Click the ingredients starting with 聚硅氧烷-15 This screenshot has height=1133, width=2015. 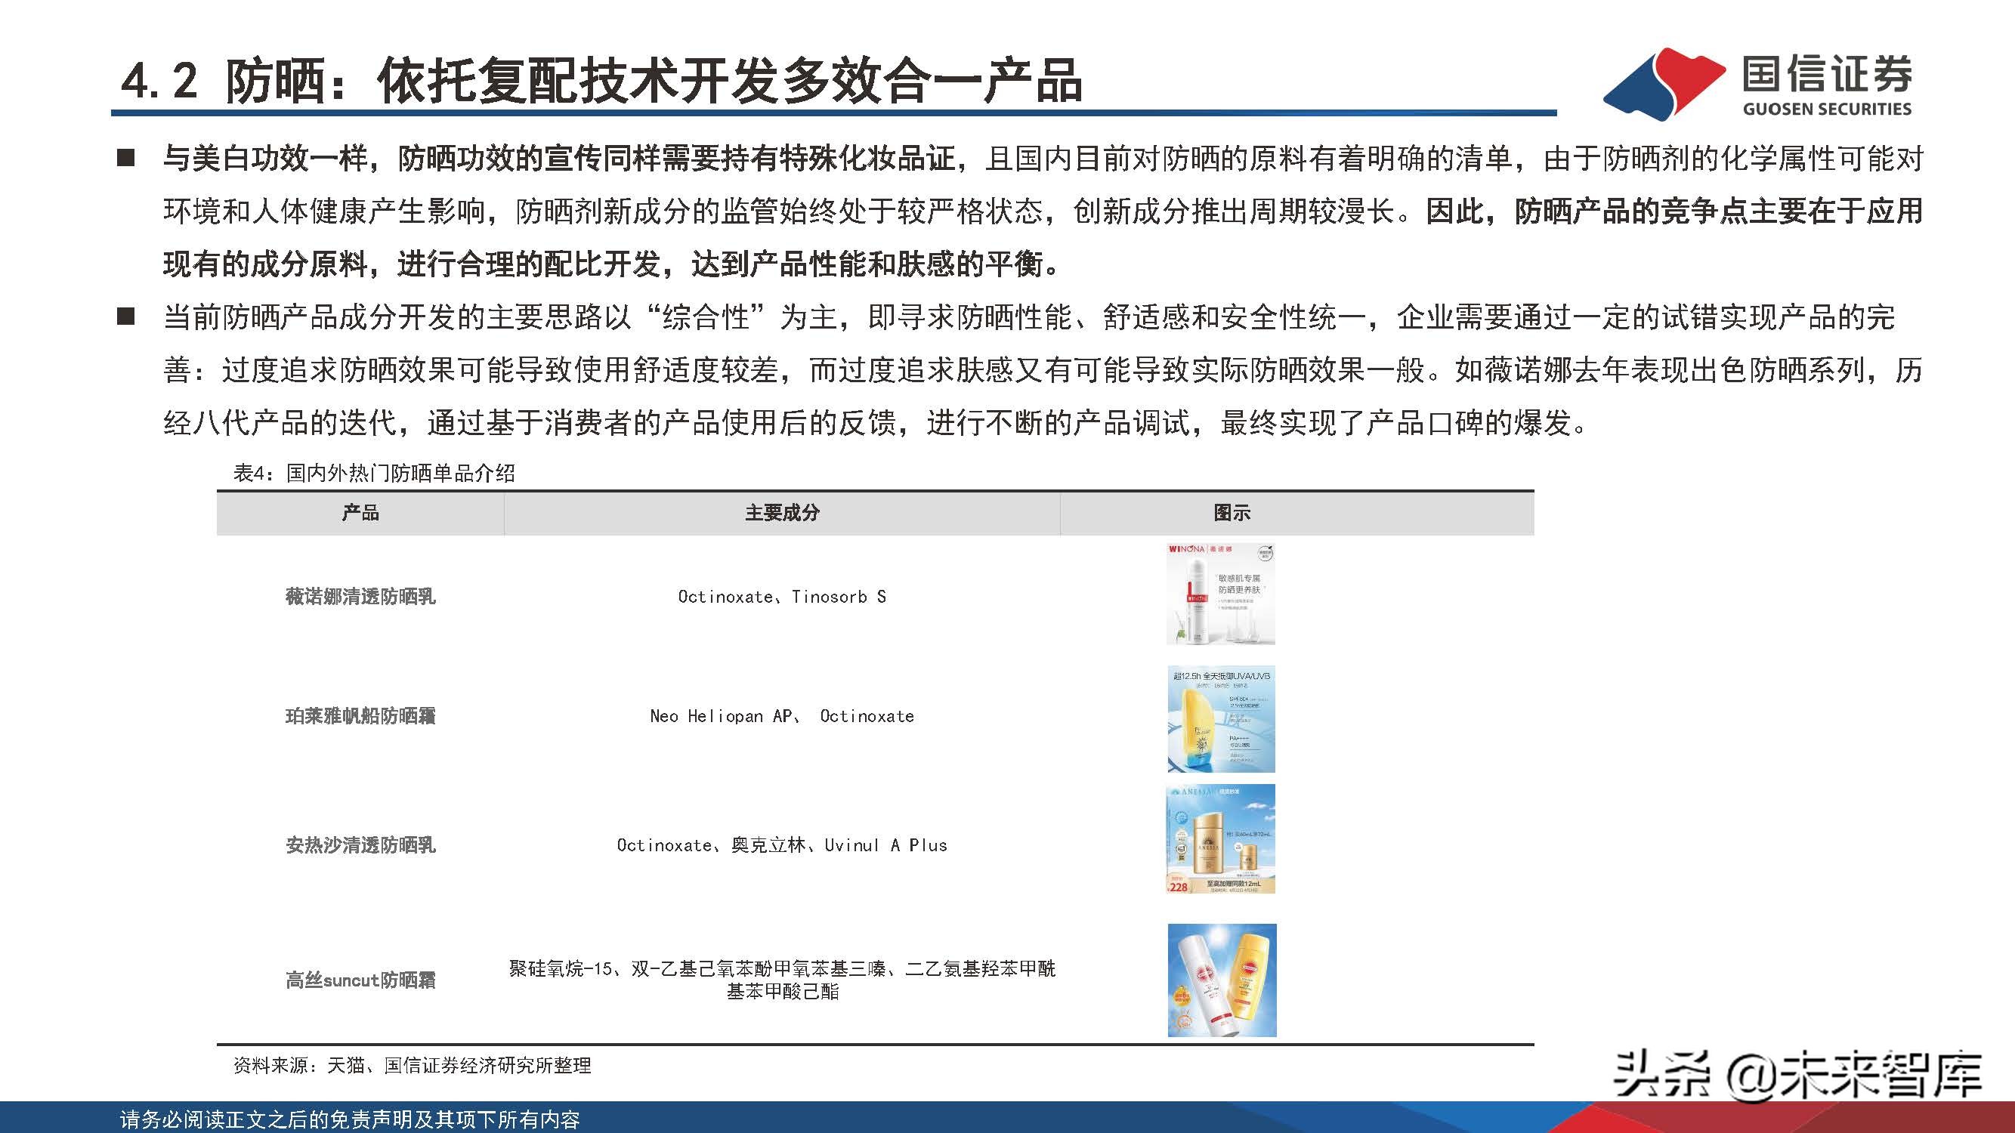782,980
